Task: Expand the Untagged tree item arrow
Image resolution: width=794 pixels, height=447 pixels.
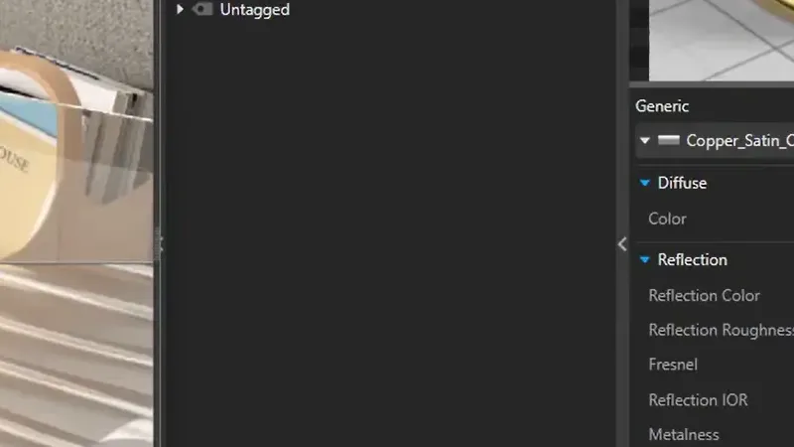Action: [x=180, y=9]
